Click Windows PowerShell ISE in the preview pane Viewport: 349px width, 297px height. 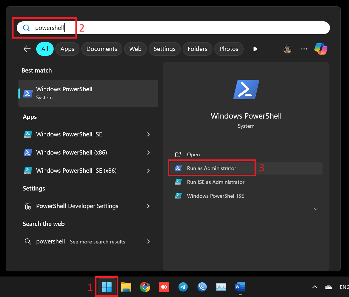246,196
